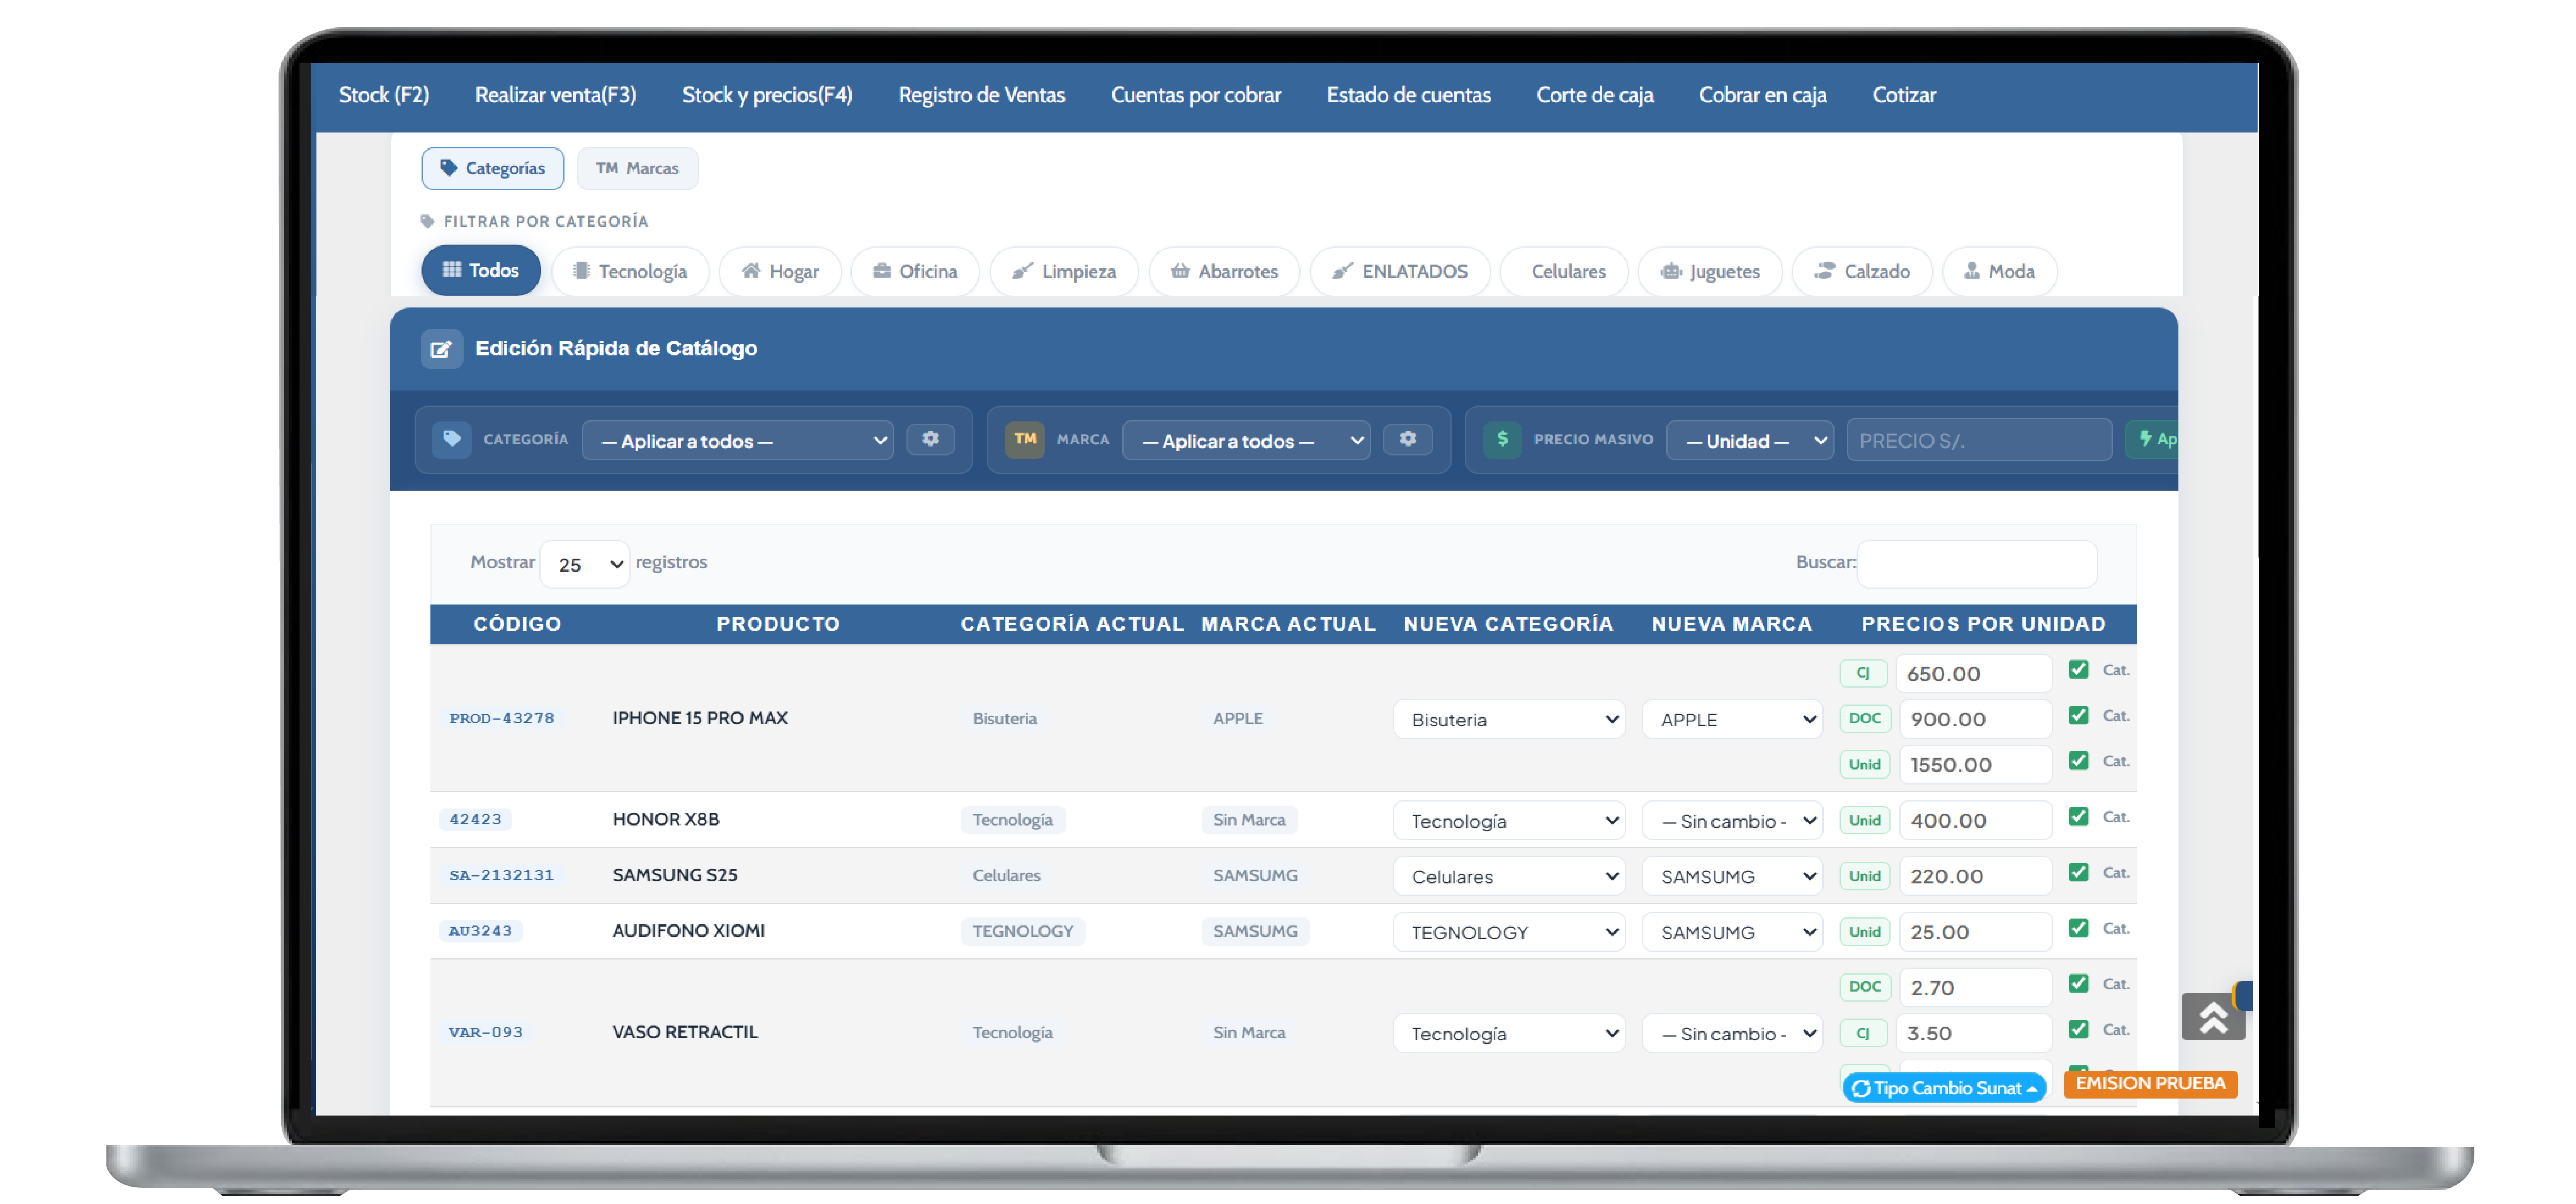This screenshot has height=1204, width=2576.
Task: Filter by the Celulares category chip
Action: [1565, 272]
